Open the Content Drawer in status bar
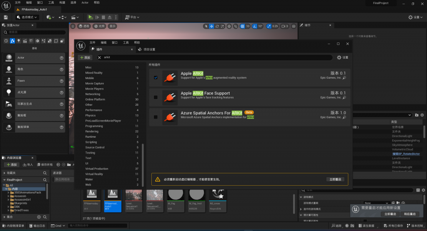 click(13, 226)
